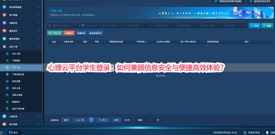The height and width of the screenshot is (135, 275).
Task: Open the 干预预检 menu item
Action: click(21, 61)
